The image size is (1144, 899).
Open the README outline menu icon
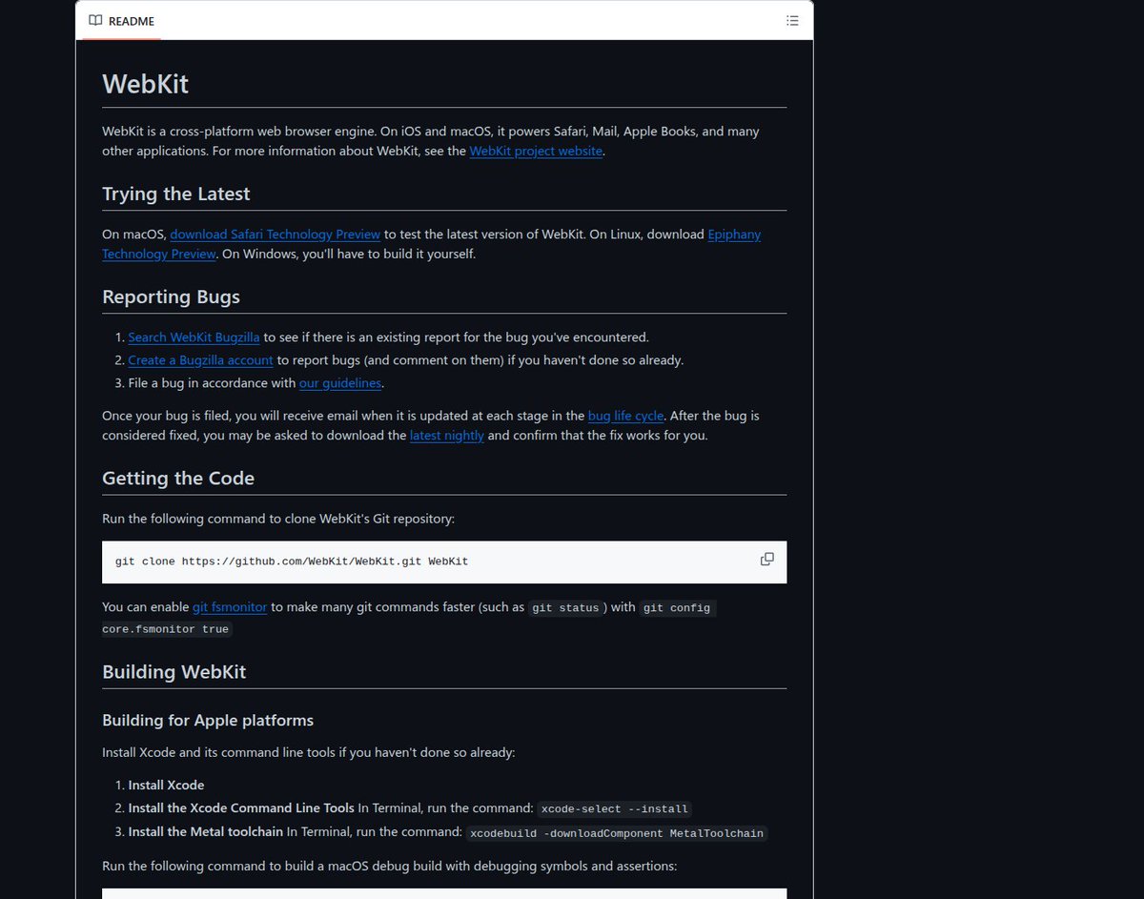(792, 20)
